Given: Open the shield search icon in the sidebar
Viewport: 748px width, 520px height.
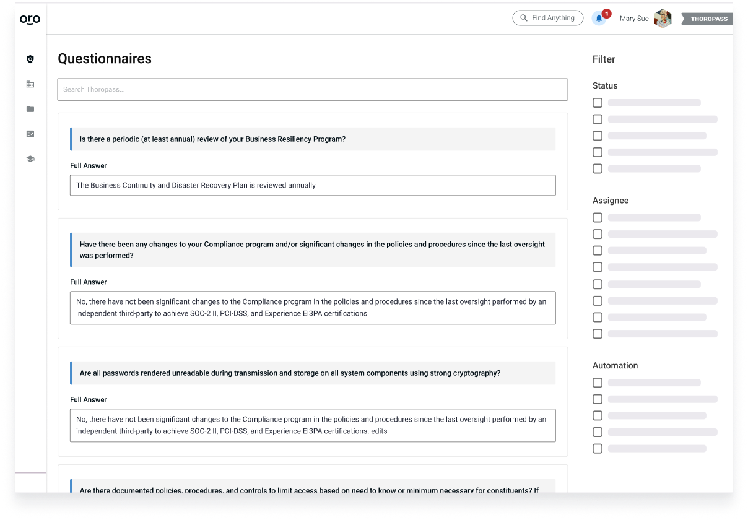Looking at the screenshot, I should 30,59.
